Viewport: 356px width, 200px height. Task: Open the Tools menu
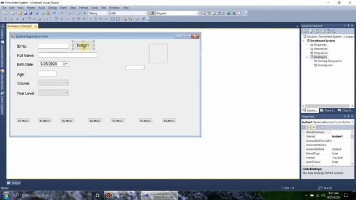click(x=95, y=8)
